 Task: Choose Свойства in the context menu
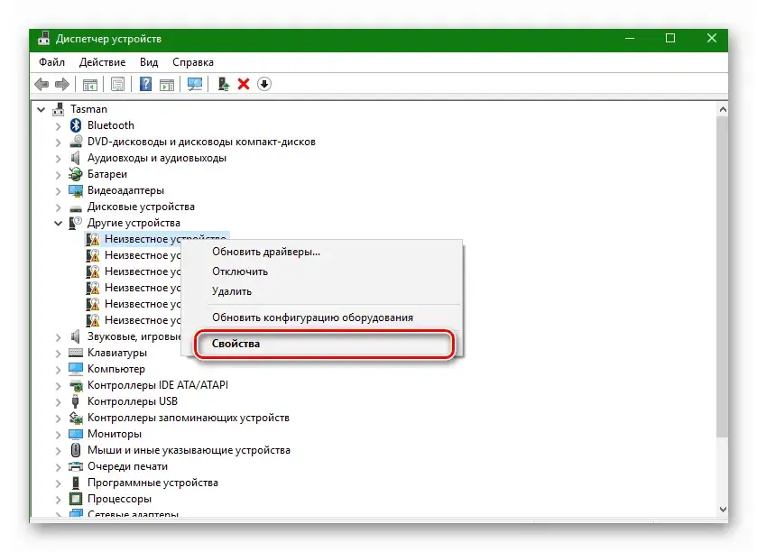pos(236,344)
